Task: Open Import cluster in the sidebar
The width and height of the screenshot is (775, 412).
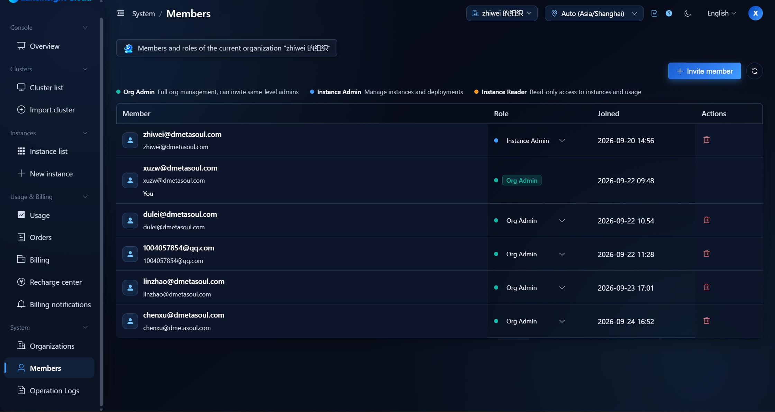Action: (x=49, y=110)
